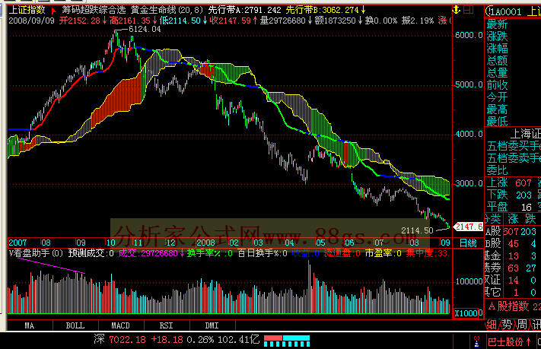Image resolution: width=541 pixels, height=349 pixels.
Task: Click the yellow anchor lock icon
Action: 457,10
